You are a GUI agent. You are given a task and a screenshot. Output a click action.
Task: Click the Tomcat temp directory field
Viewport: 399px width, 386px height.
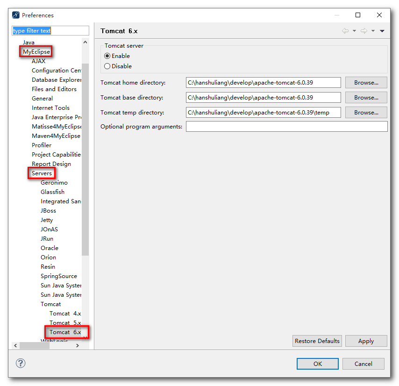(264, 113)
